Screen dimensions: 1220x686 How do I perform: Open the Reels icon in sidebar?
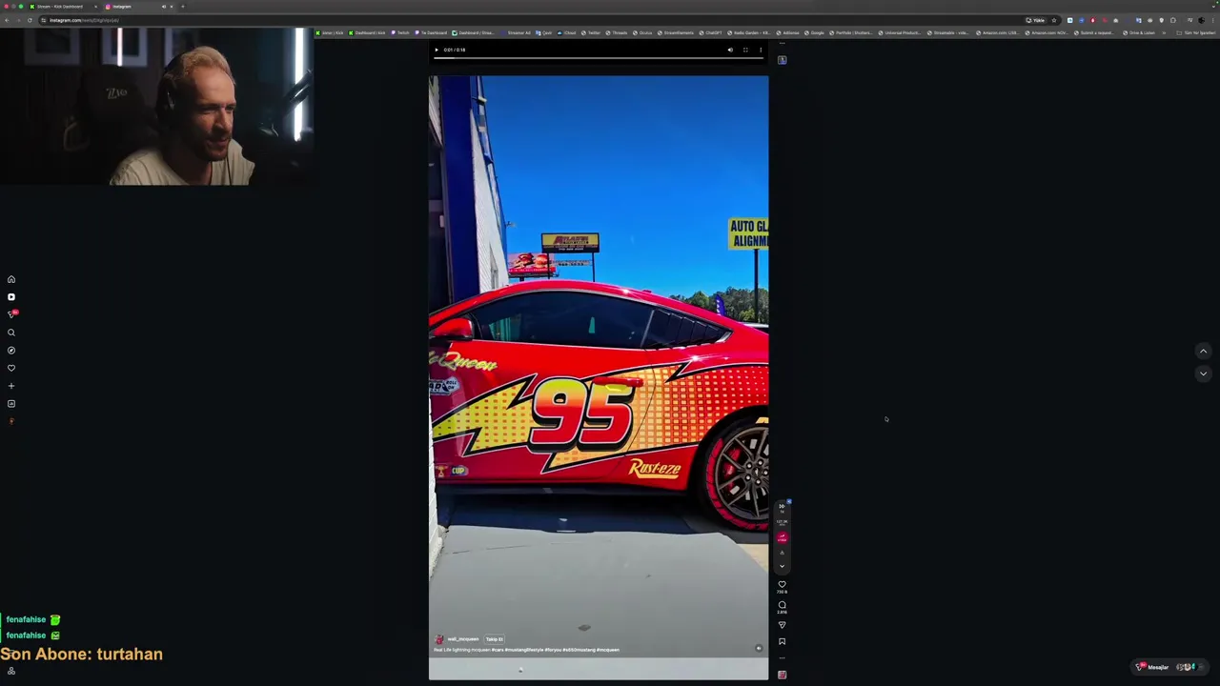tap(11, 297)
